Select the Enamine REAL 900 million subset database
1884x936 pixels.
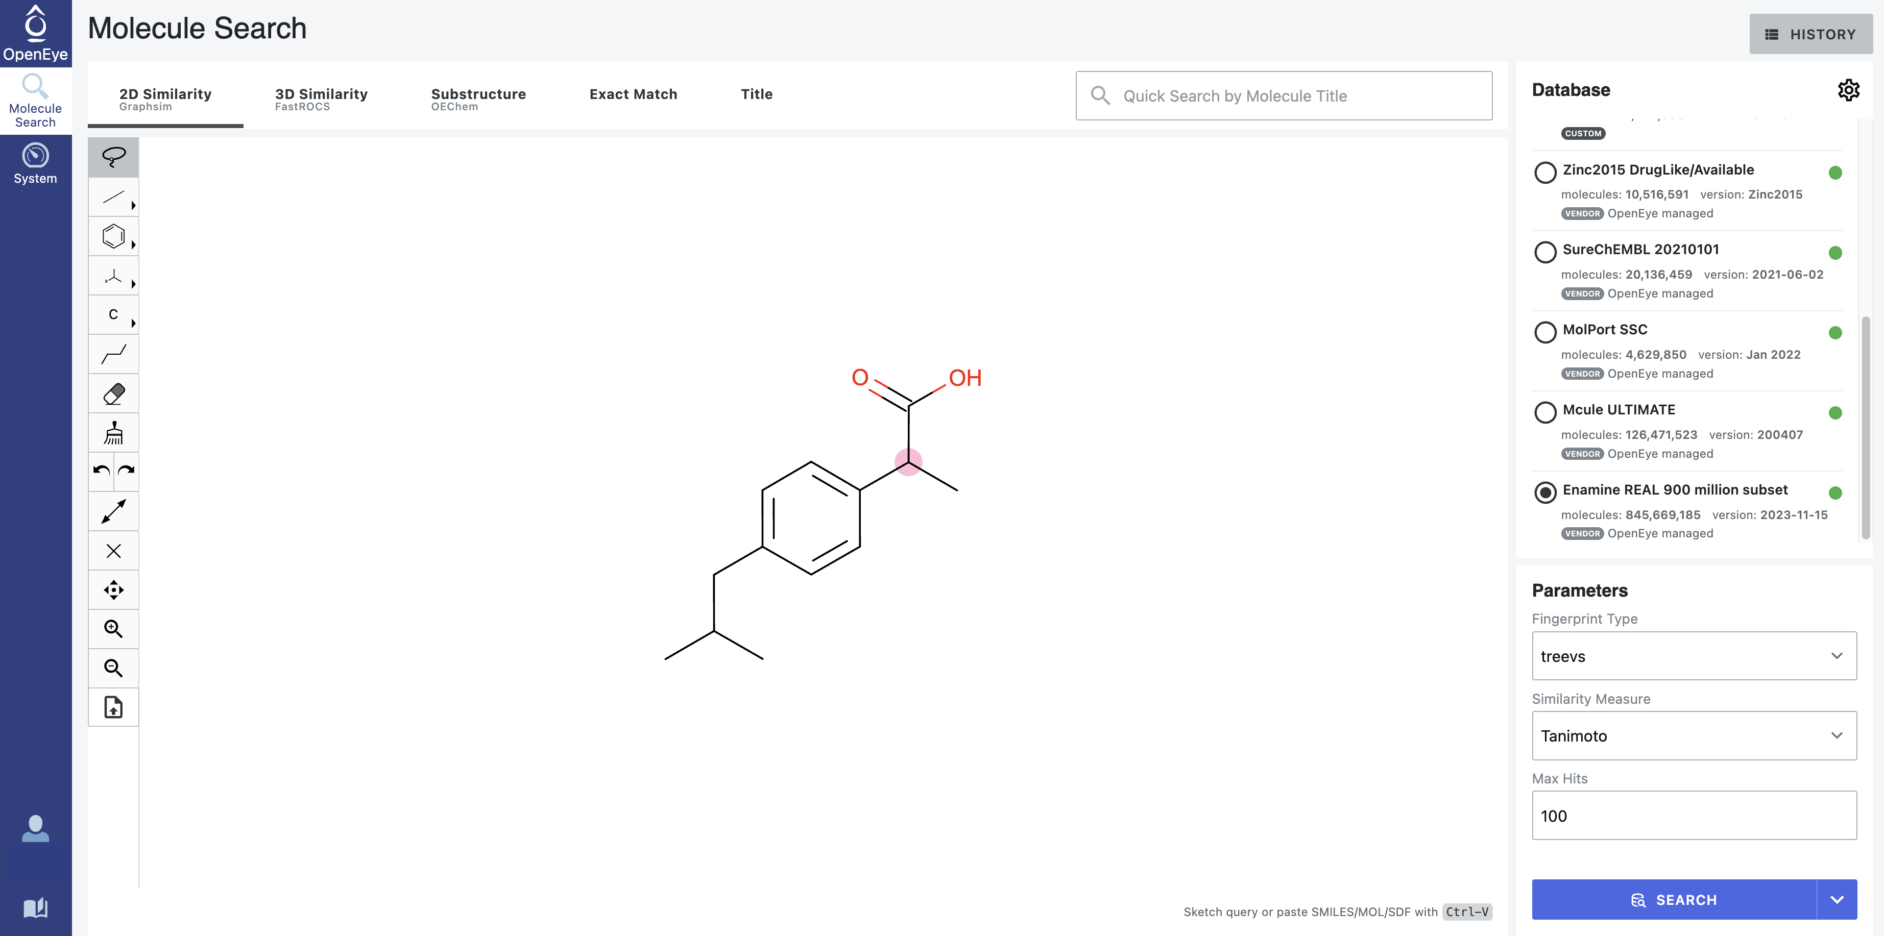pos(1544,493)
